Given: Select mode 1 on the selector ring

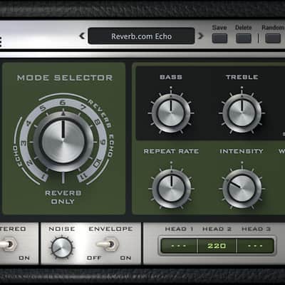Looking at the screenshot, I should tap(43, 177).
